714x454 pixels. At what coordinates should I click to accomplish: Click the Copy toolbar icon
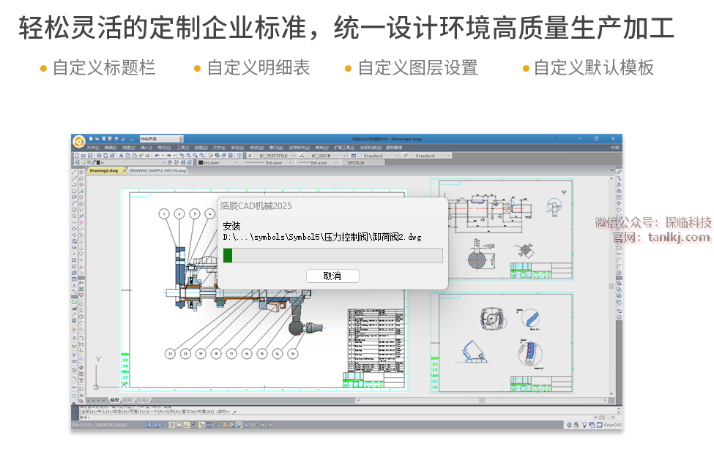[x=128, y=156]
